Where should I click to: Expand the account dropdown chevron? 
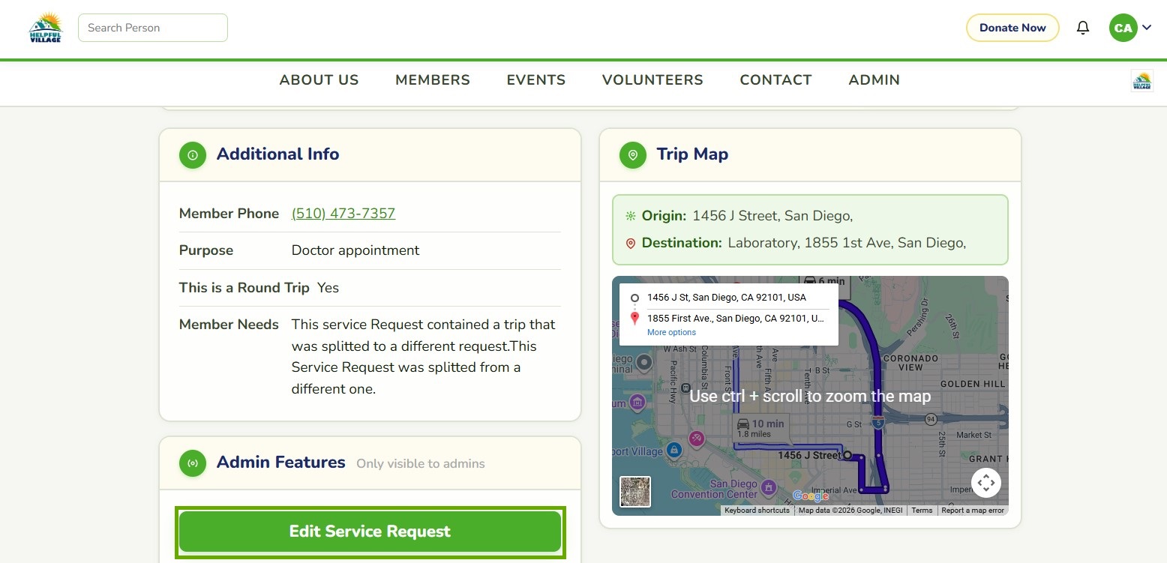1147,28
